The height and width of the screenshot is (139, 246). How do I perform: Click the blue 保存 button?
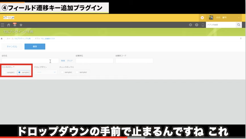35,46
